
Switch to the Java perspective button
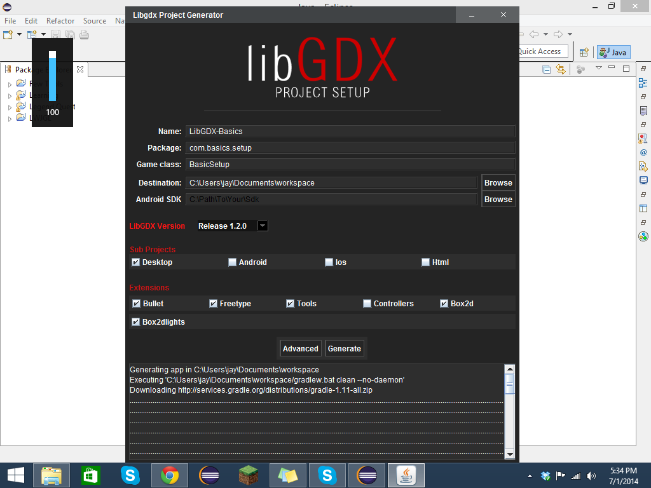point(613,52)
